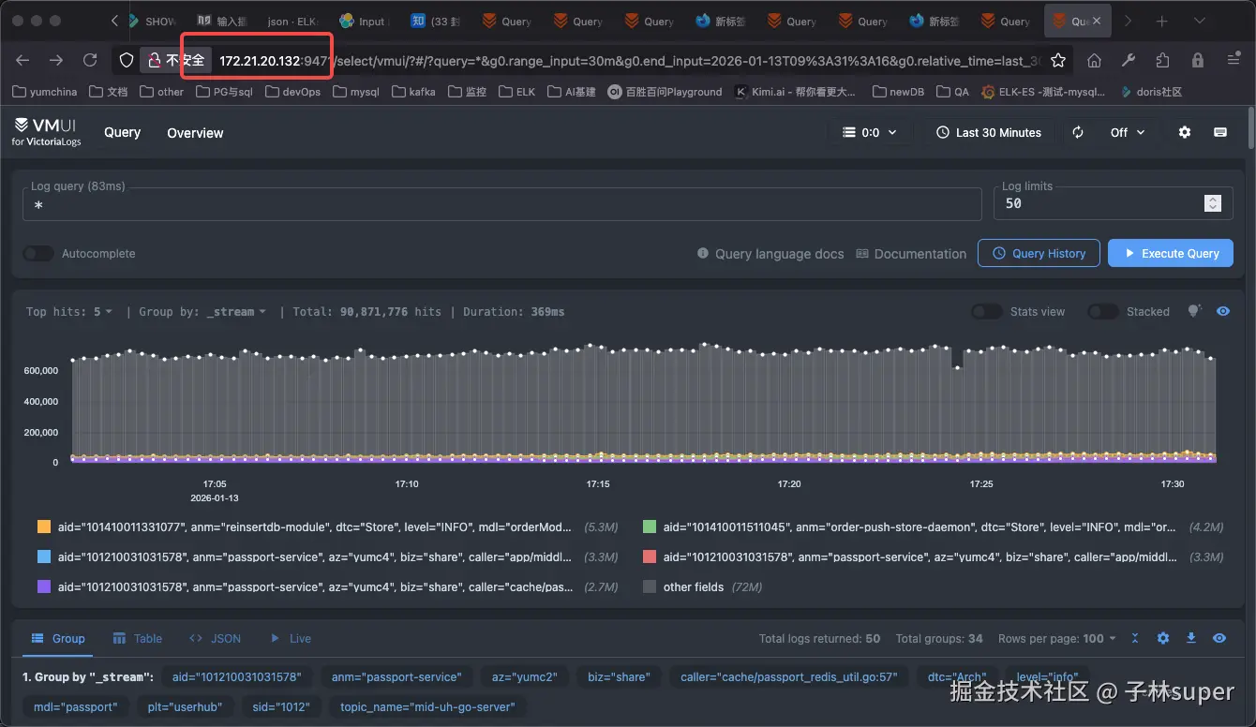Switch to the JSON tab
The image size is (1256, 727).
coord(215,638)
